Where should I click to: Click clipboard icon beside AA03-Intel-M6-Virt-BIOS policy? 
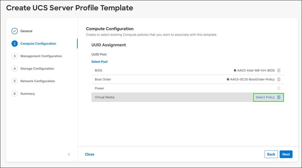[x=279, y=70]
